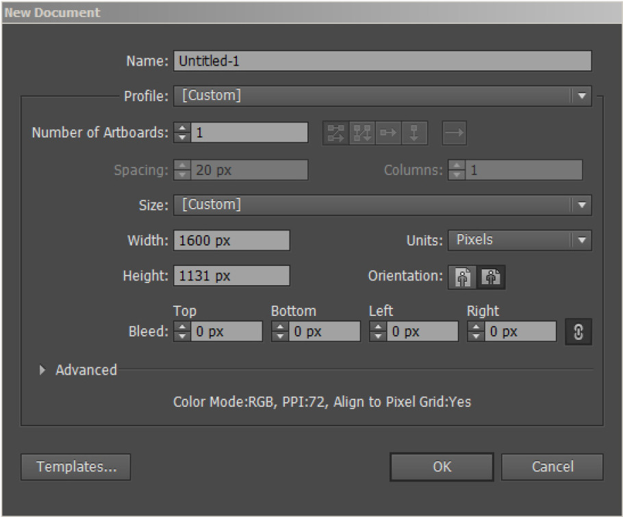
Task: Toggle the bleed link chain icon
Action: pos(578,332)
